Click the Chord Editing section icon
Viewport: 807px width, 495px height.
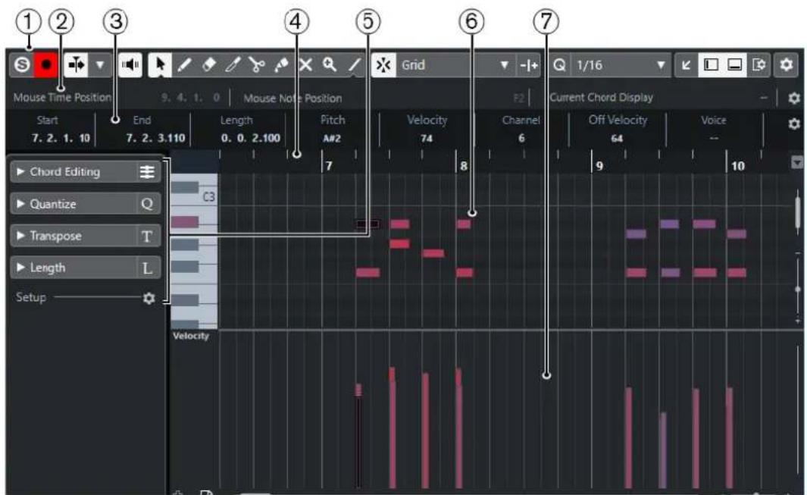pos(147,171)
